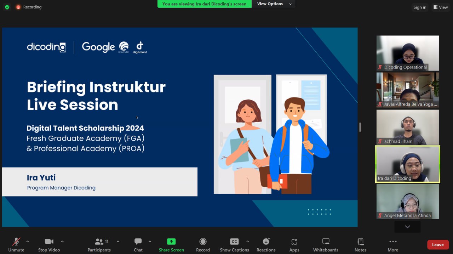This screenshot has height=254, width=453.
Task: Expand audio options arrow next to Unmute
Action: pos(28,242)
